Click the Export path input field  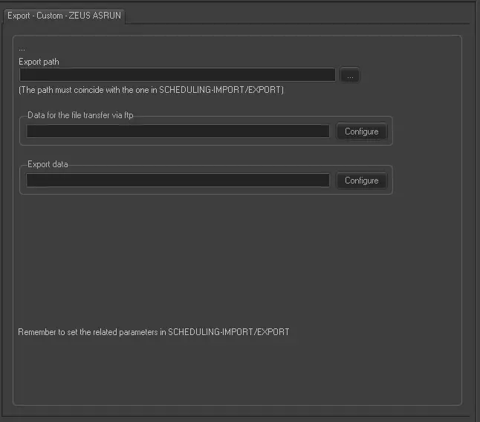click(x=177, y=75)
